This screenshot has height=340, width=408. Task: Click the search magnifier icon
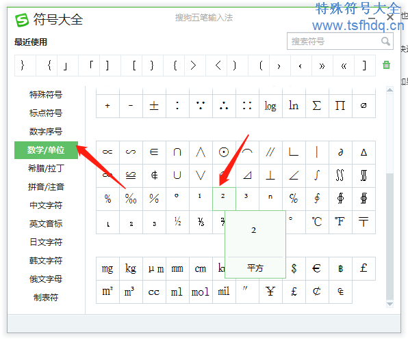385,41
